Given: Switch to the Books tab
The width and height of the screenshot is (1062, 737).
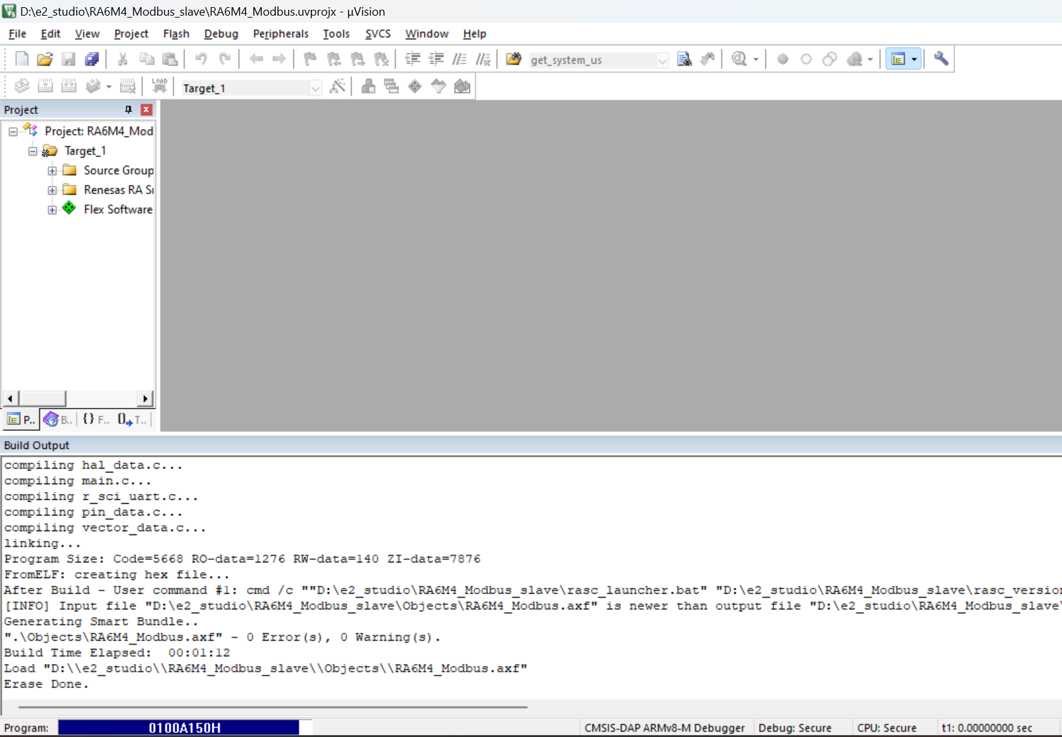Looking at the screenshot, I should (58, 420).
